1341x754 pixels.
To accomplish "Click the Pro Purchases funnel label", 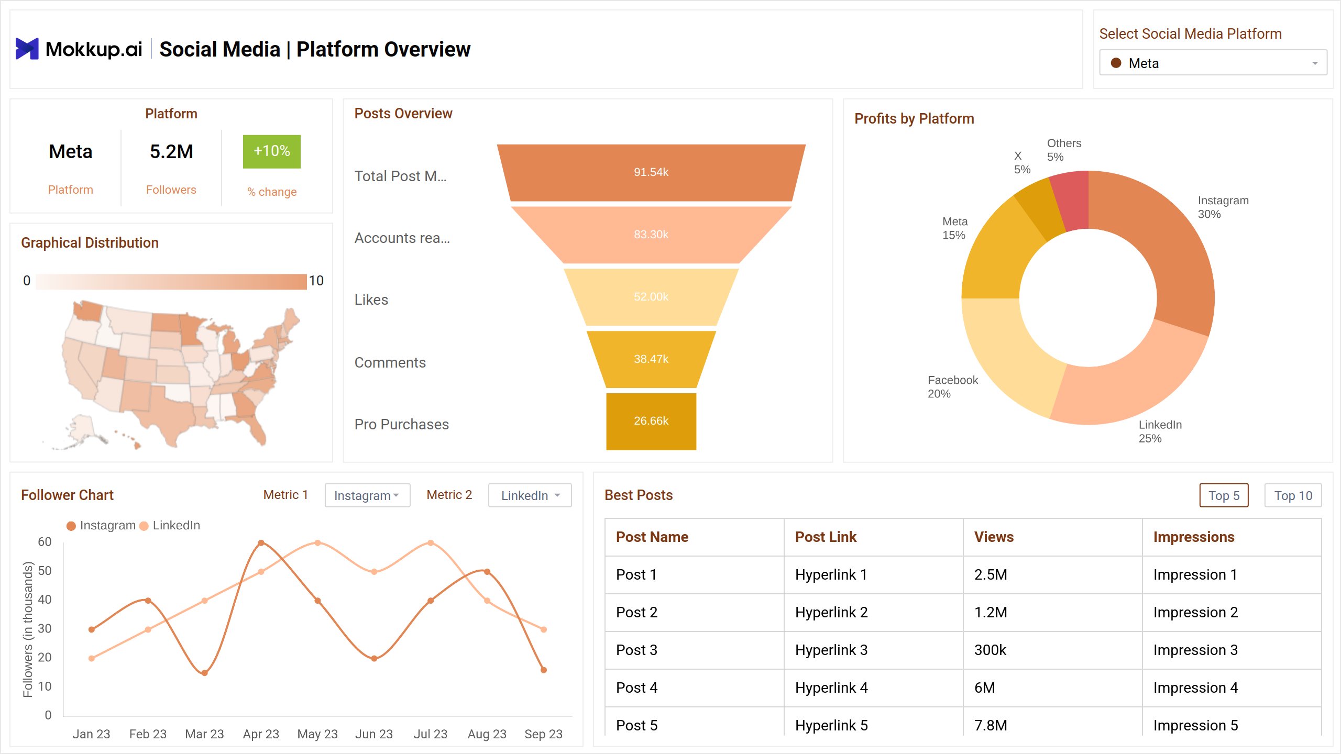I will [401, 424].
